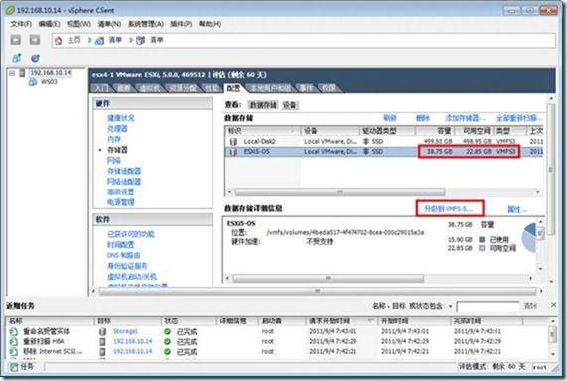Click the 可用空间 legend color swatch
The image size is (567, 381).
(x=482, y=248)
